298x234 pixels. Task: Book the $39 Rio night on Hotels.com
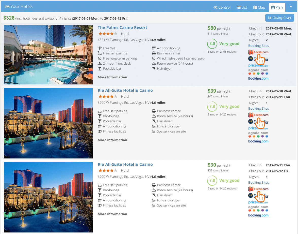coord(258,115)
